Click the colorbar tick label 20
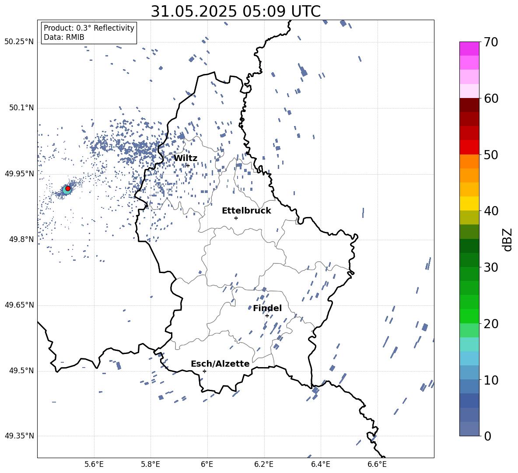Viewport: 518px width, 473px height. (491, 324)
